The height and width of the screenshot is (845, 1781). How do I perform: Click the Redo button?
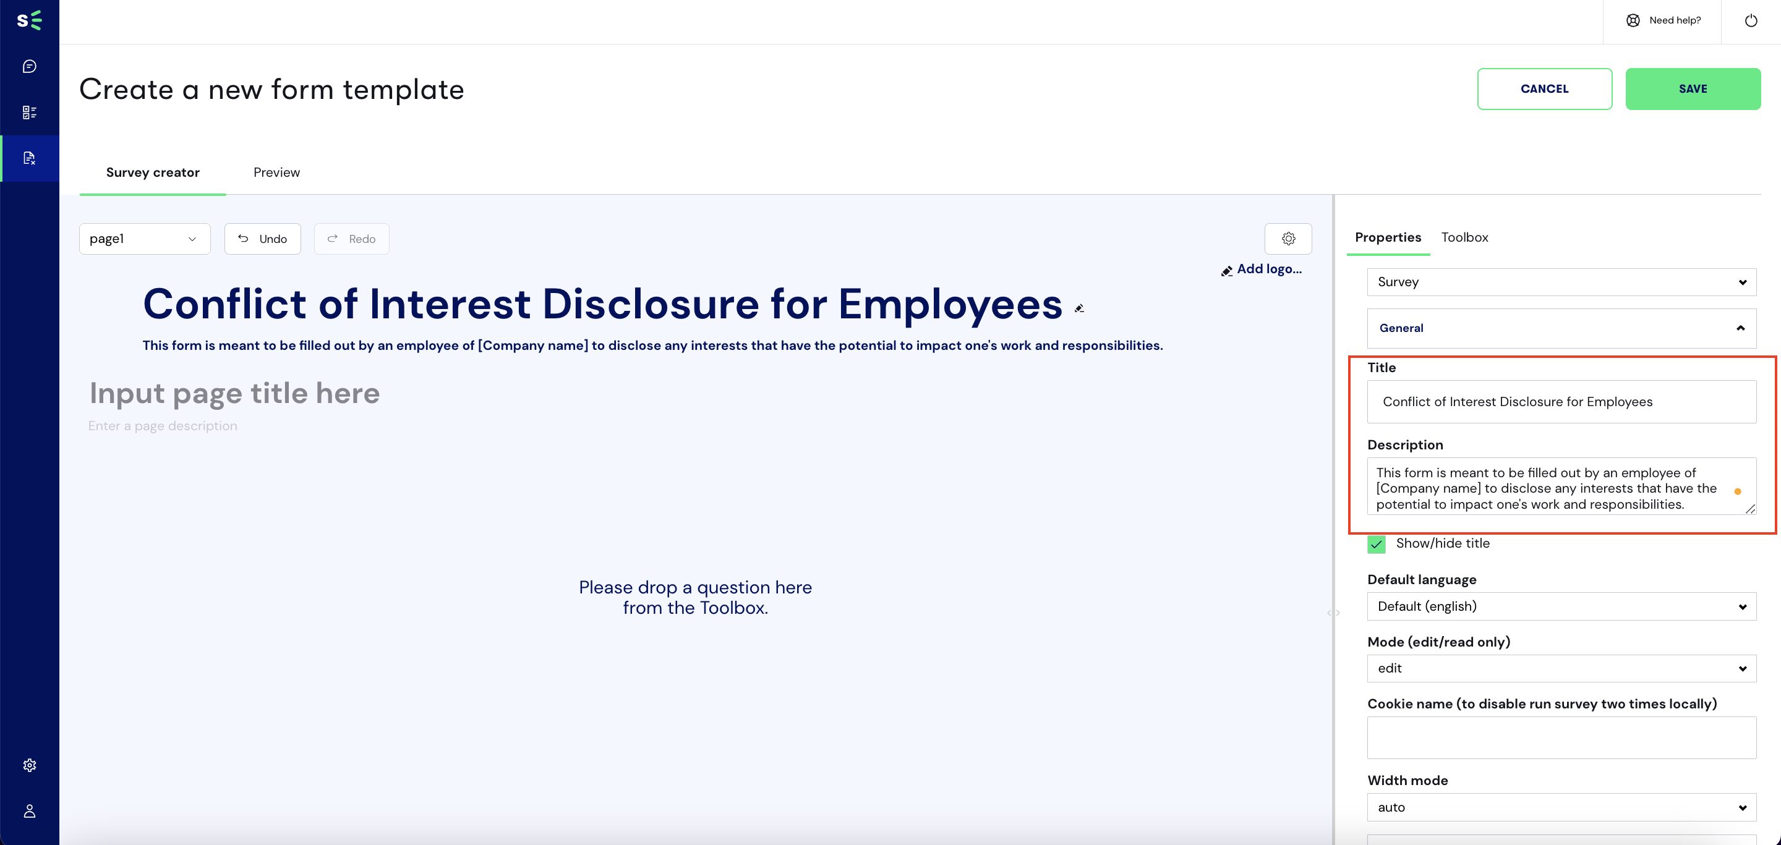[351, 239]
